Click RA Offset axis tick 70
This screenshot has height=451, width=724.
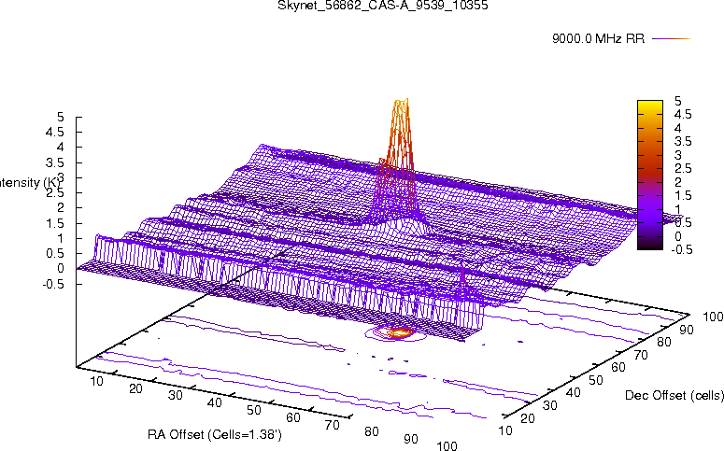332,425
